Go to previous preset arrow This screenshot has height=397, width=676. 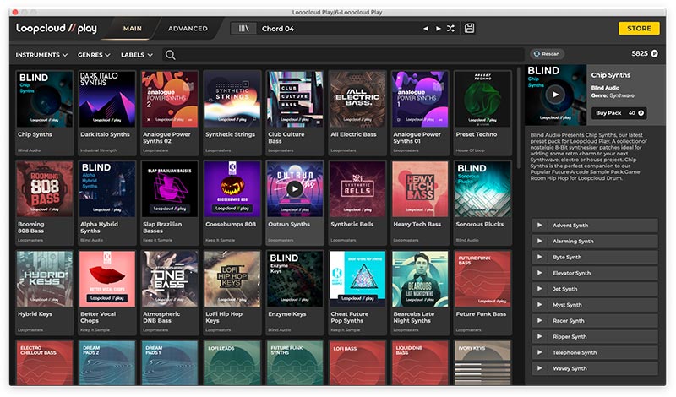pos(426,29)
